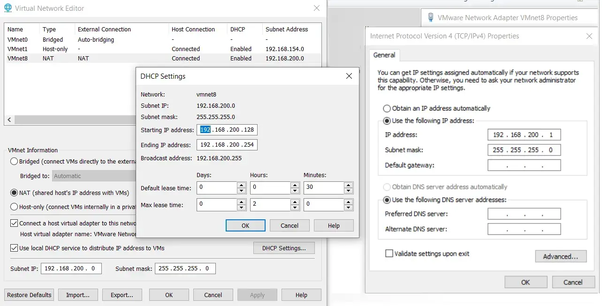Click the Alternate DNS server field
The image size is (602, 306).
tap(524, 229)
